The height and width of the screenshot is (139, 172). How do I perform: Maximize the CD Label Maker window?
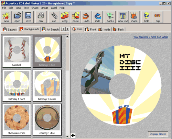click(x=164, y=3)
